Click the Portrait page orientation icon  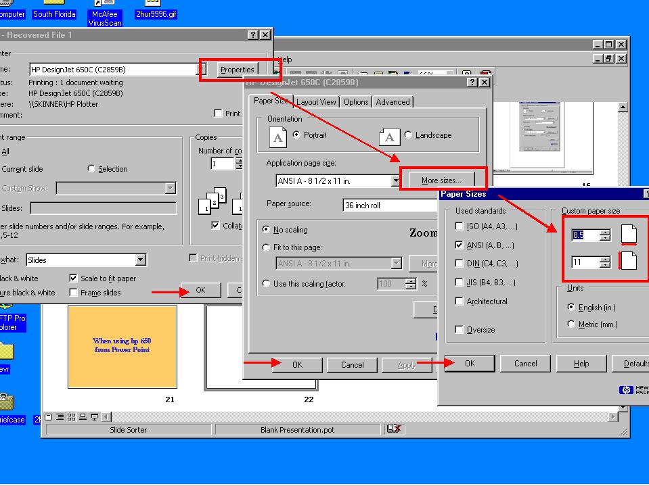pyautogui.click(x=278, y=137)
